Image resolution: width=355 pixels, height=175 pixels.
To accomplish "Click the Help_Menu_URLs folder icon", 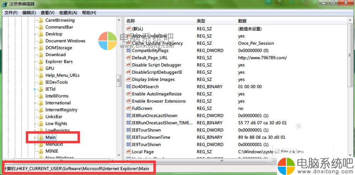I will tap(41, 75).
